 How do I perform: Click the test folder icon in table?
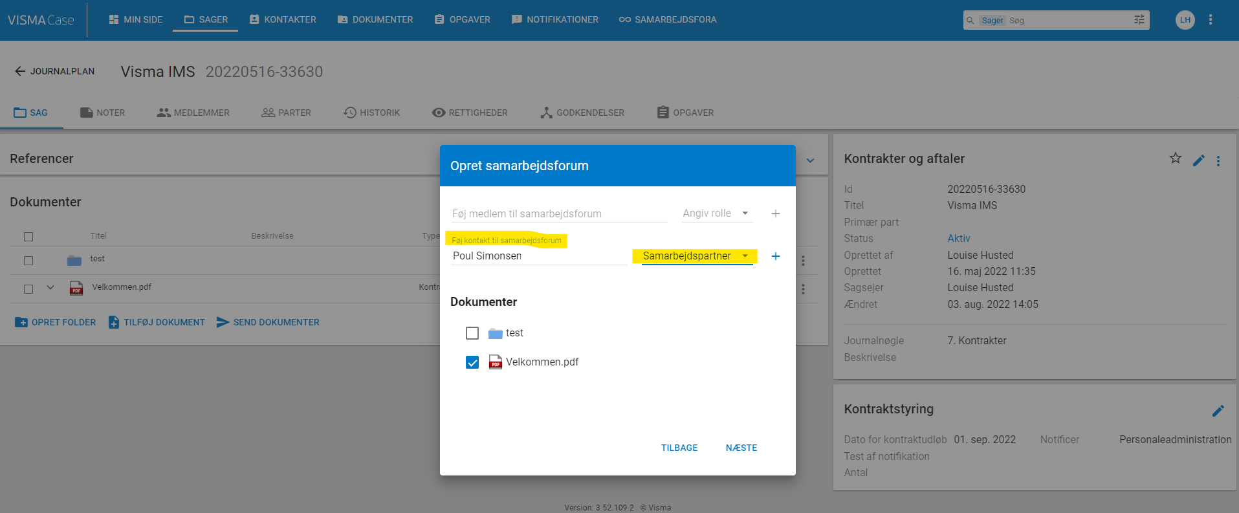pyautogui.click(x=74, y=260)
